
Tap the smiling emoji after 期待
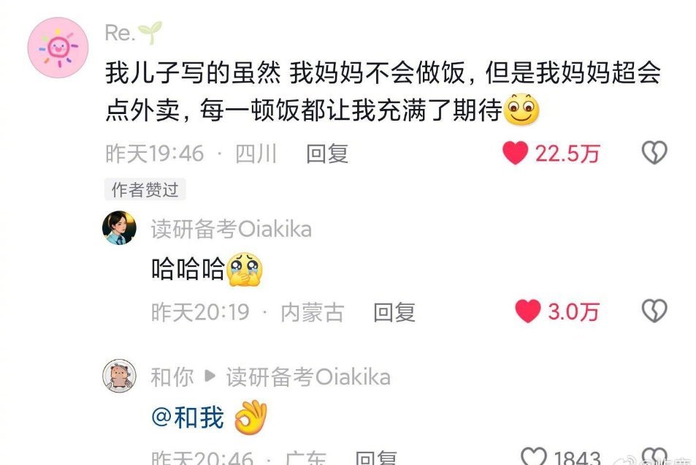point(522,110)
